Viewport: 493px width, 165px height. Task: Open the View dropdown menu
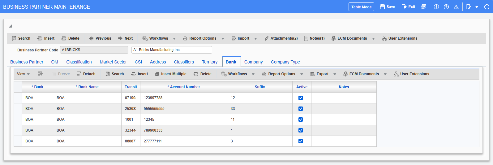(x=24, y=74)
